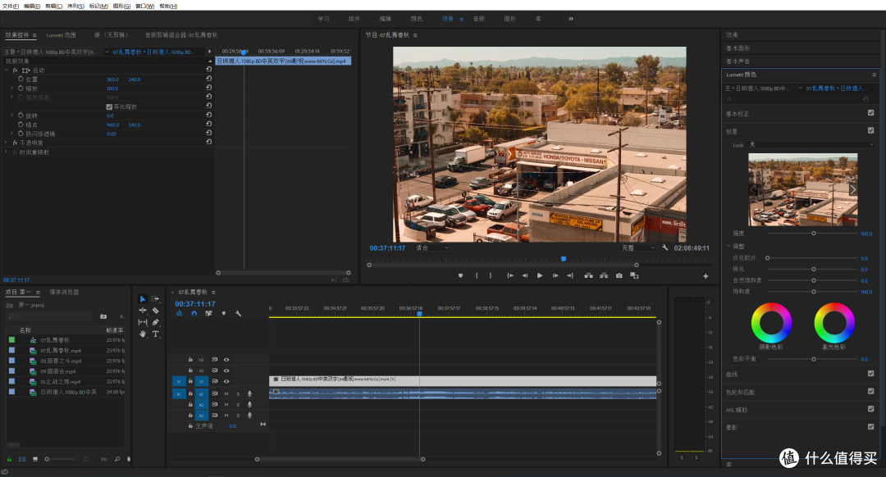Select the Razor tool in the tools panel
This screenshot has width=886, height=477.
point(155,311)
